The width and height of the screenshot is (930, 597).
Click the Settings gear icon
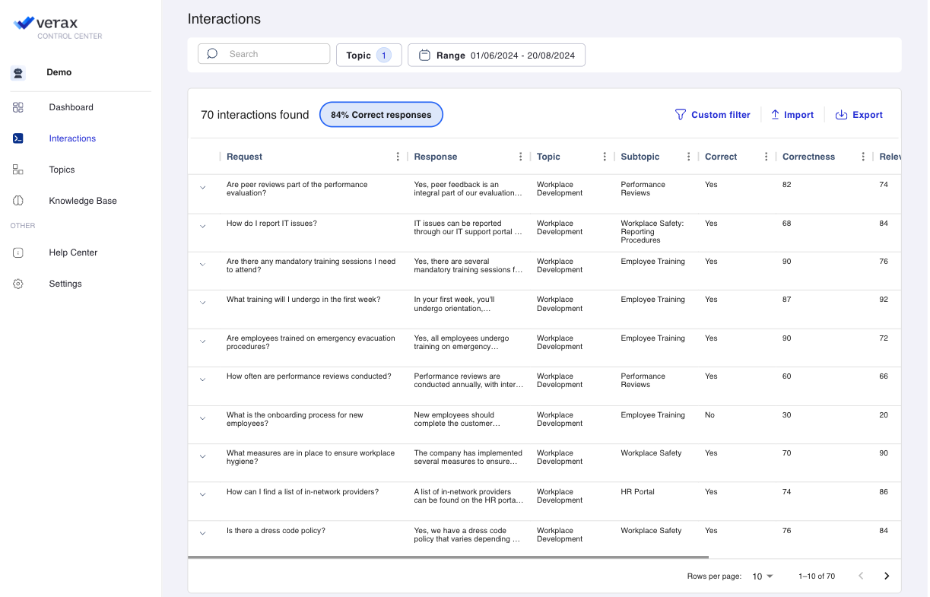pos(18,284)
